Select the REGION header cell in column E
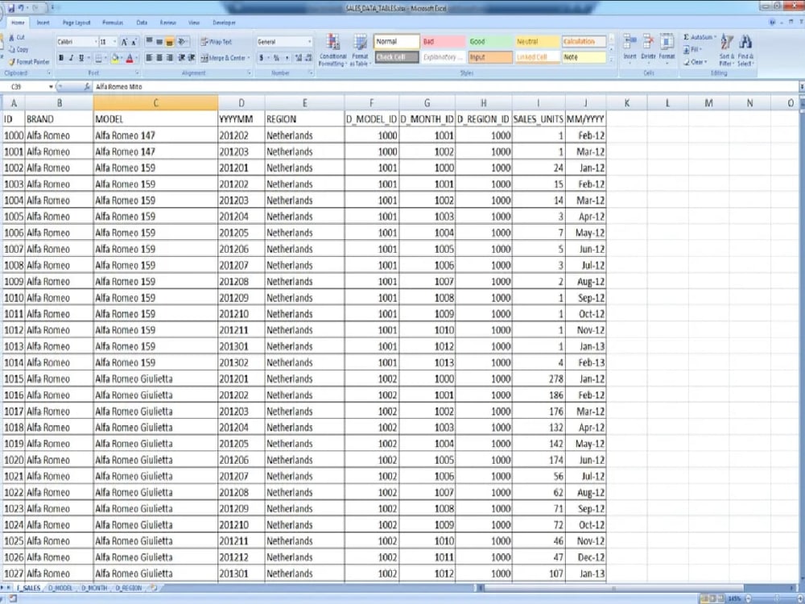The width and height of the screenshot is (805, 604). 304,118
